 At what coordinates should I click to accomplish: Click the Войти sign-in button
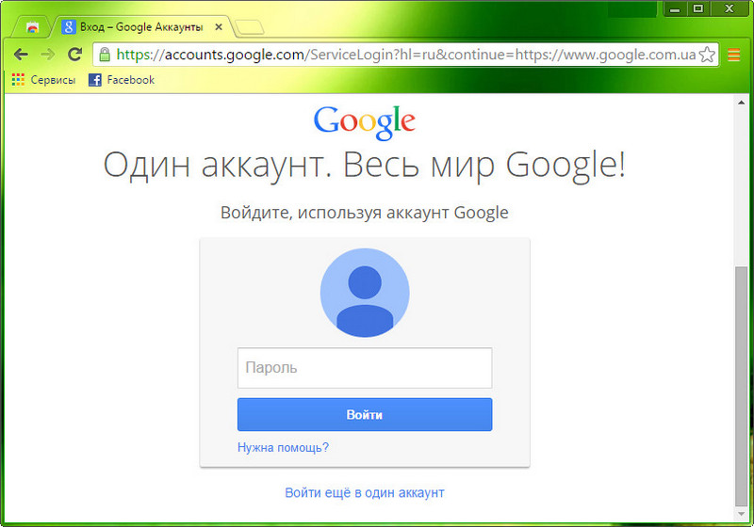(x=365, y=414)
